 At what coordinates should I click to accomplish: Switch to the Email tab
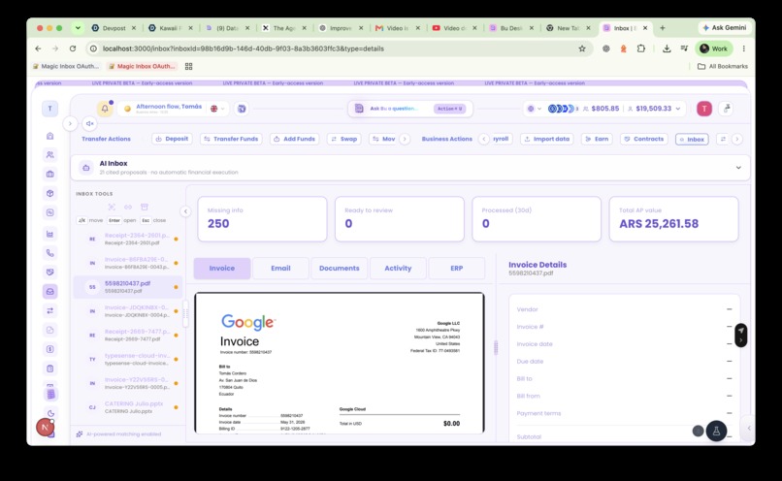pyautogui.click(x=280, y=269)
